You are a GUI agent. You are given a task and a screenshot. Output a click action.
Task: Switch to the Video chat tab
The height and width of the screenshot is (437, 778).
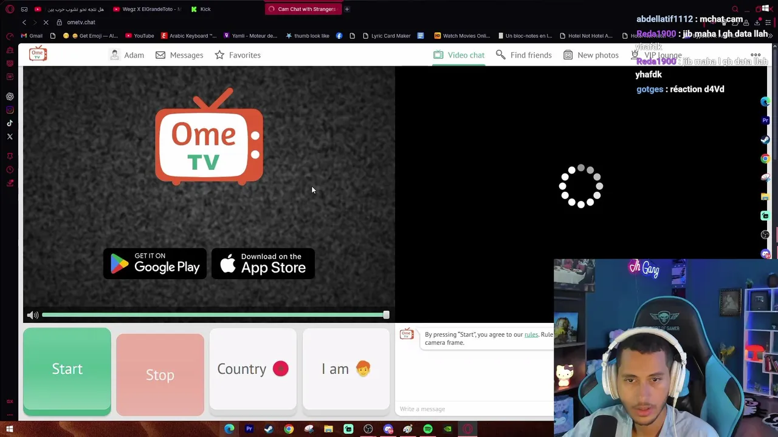tap(459, 55)
